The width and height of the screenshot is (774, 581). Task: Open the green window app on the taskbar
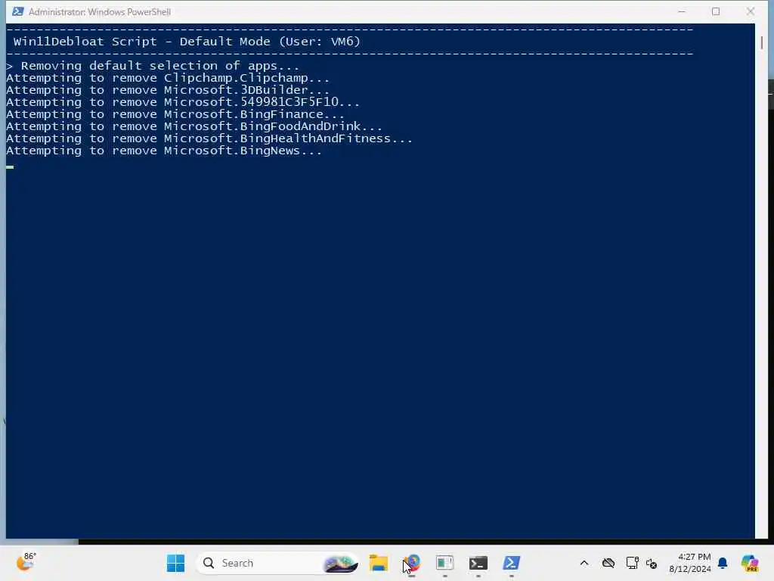(444, 563)
